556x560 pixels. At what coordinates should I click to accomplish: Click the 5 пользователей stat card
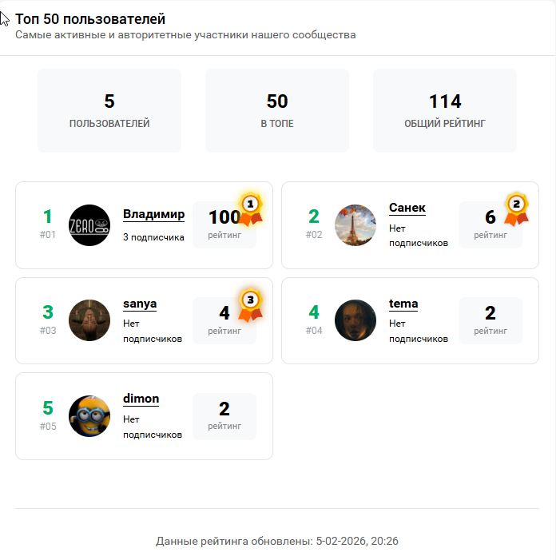[109, 110]
